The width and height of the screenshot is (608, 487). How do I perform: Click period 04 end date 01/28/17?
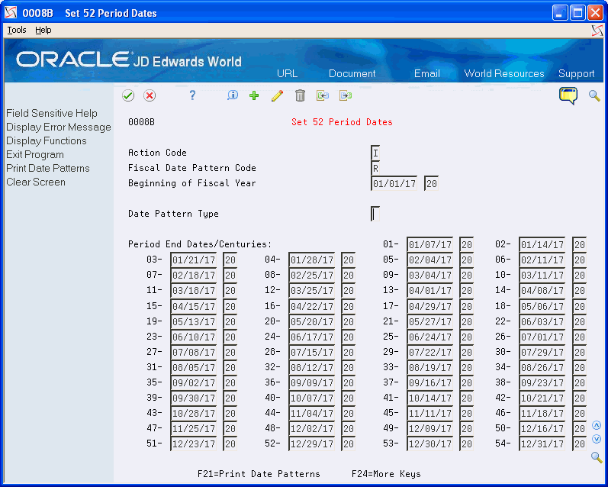tap(312, 260)
